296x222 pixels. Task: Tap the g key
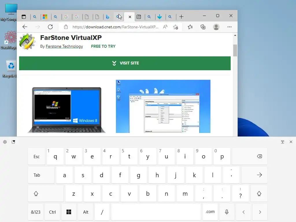138,175
